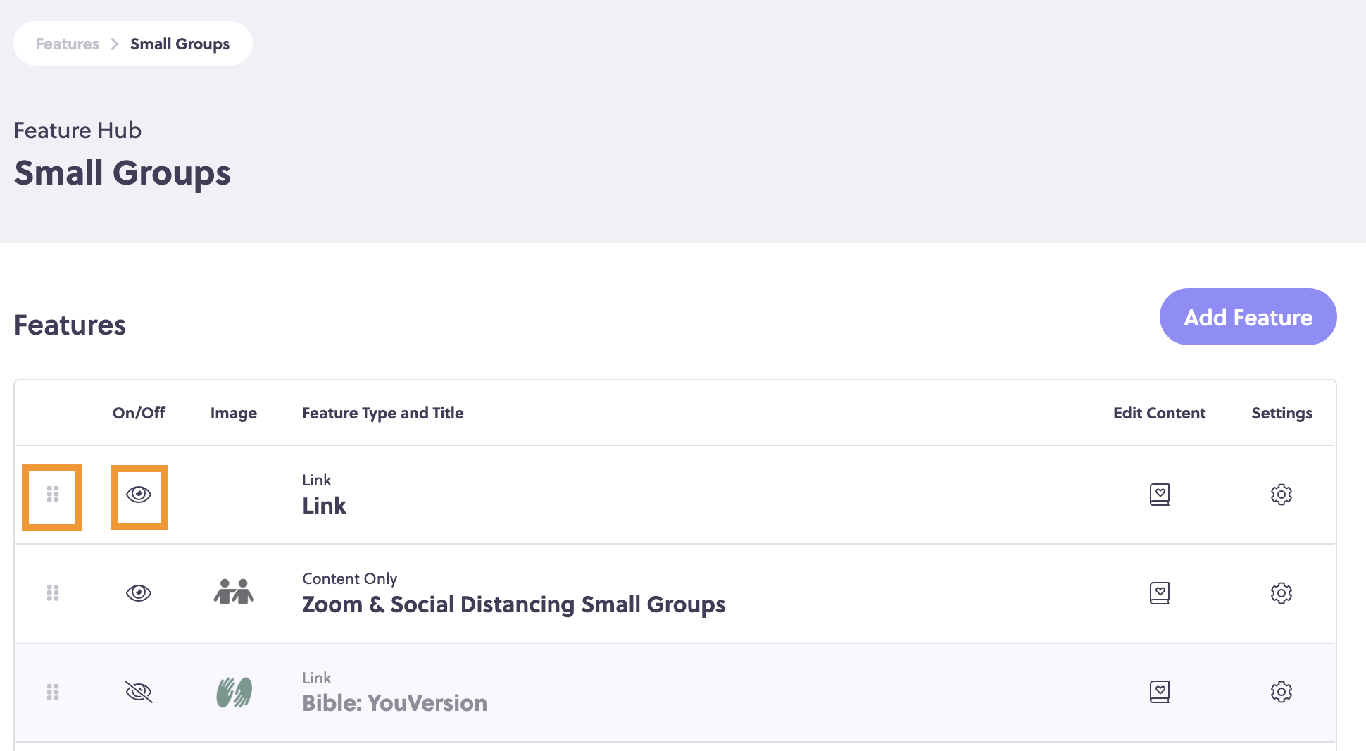The height and width of the screenshot is (751, 1366).
Task: Click the Link feature title
Action: coord(324,506)
